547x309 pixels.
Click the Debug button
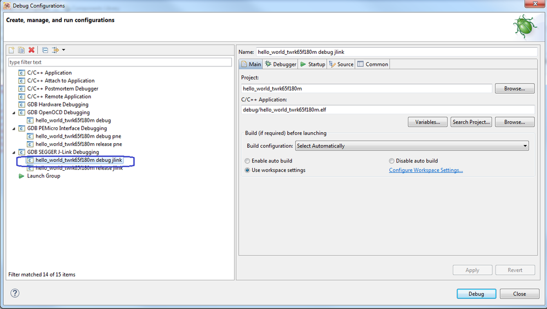click(x=476, y=294)
